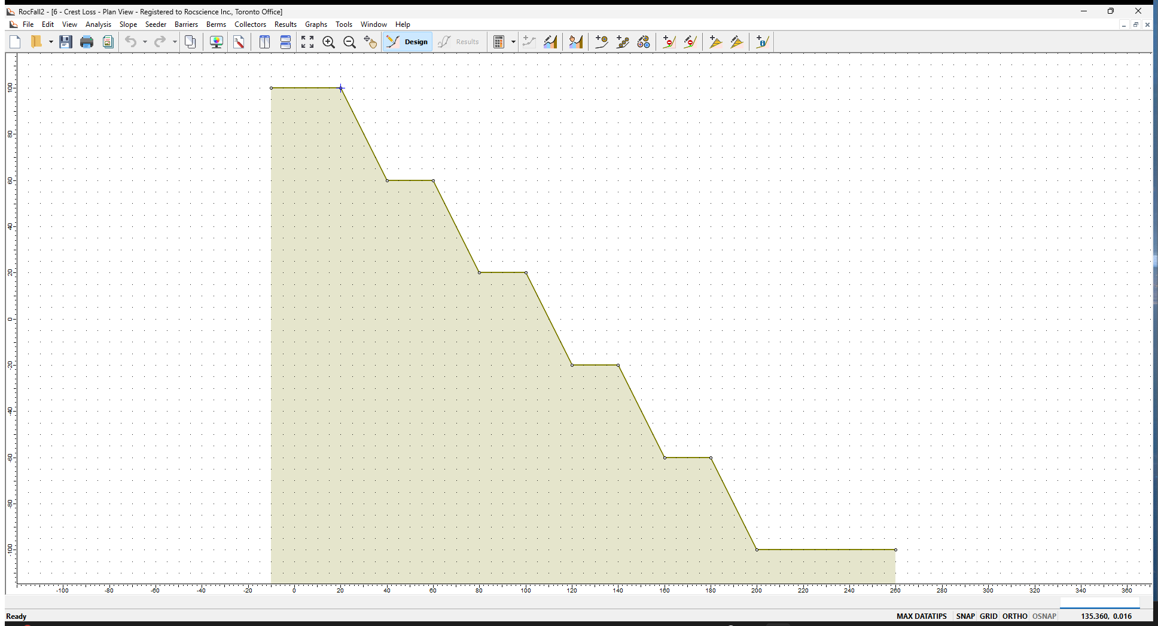The image size is (1158, 626).
Task: Expand the Open file dropdown arrow
Action: [x=51, y=42]
